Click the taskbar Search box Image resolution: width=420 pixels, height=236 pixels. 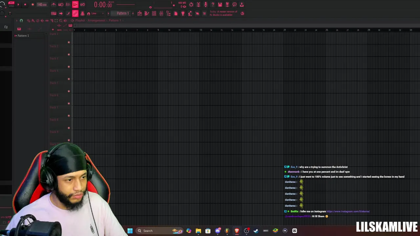point(159,231)
